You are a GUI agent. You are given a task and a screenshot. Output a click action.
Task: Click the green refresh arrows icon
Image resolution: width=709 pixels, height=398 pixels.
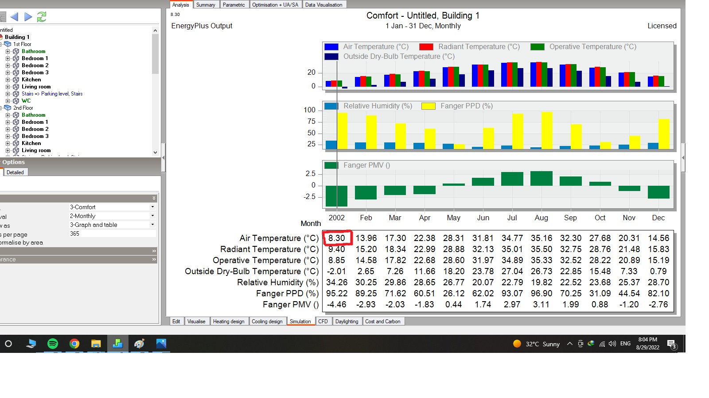click(42, 17)
